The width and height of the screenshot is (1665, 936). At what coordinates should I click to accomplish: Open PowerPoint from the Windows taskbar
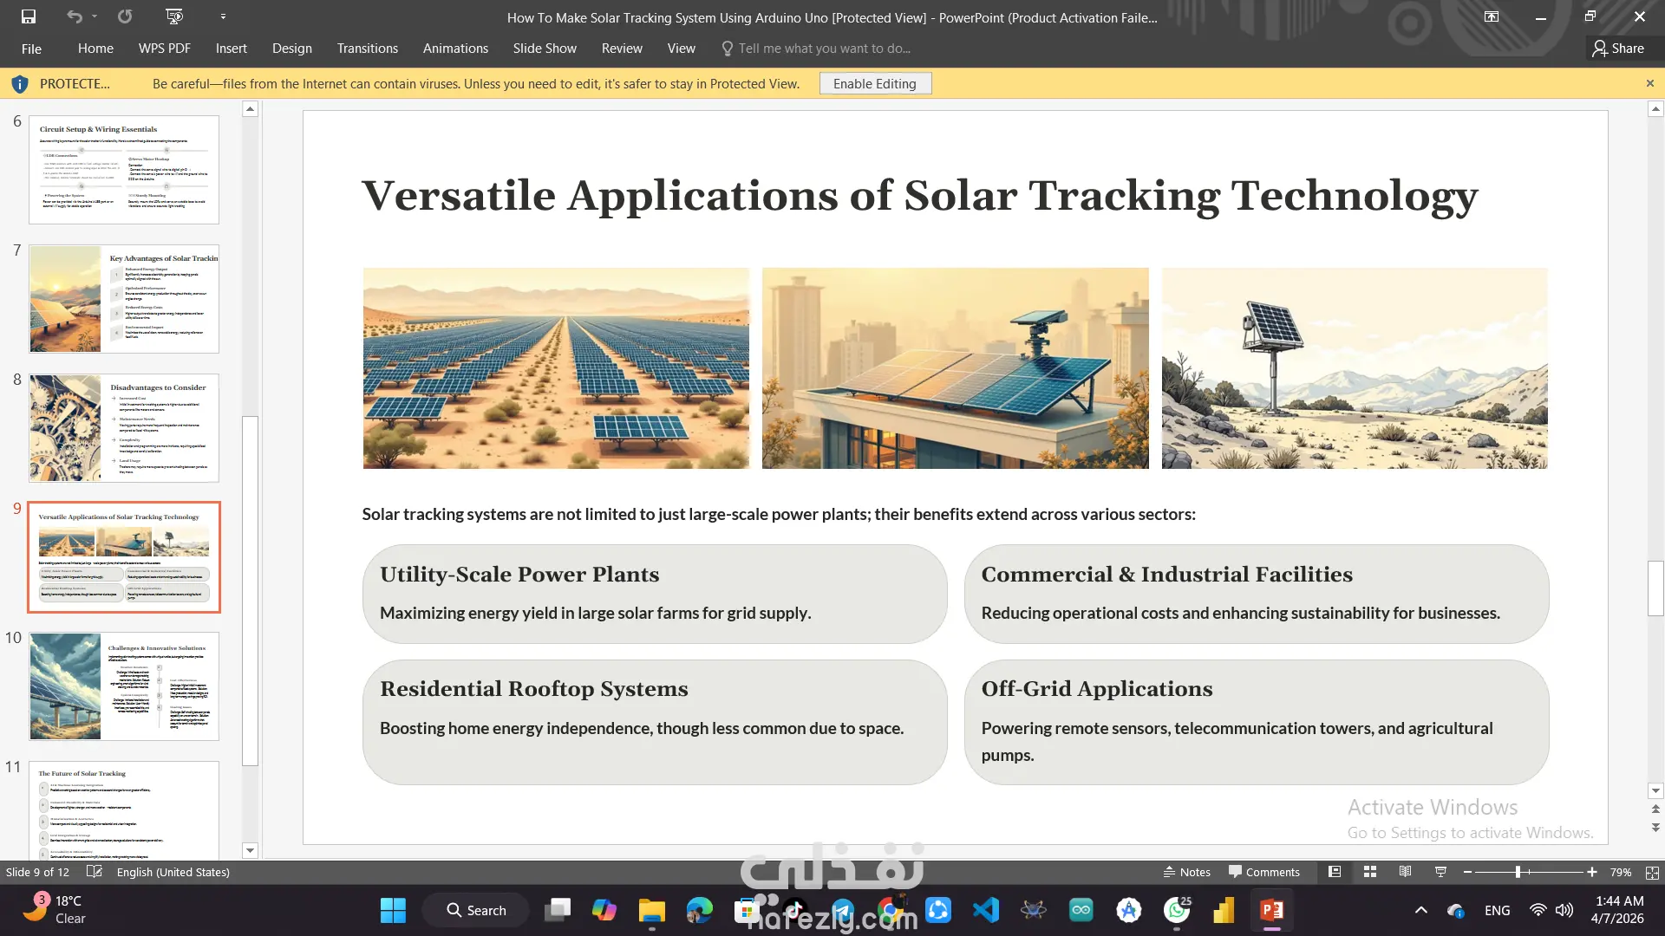pos(1271,910)
